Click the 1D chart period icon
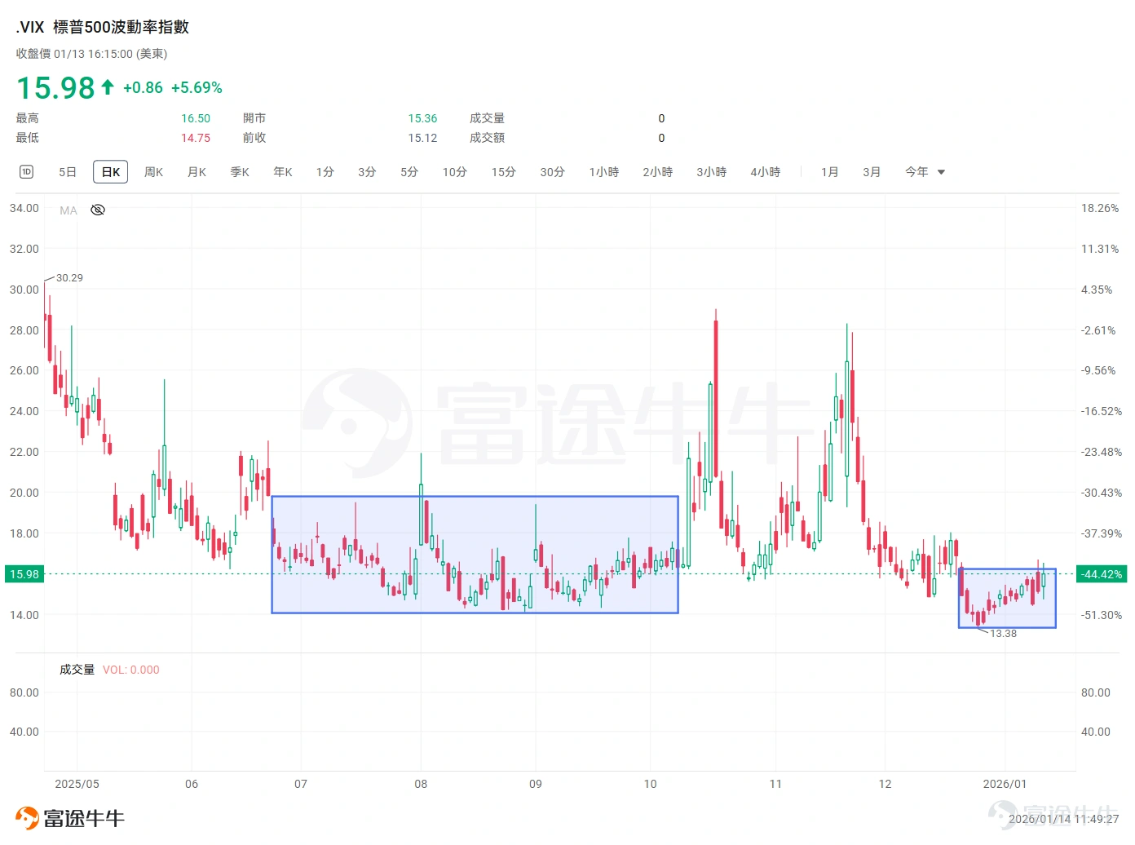This screenshot has height=845, width=1135. pos(26,172)
